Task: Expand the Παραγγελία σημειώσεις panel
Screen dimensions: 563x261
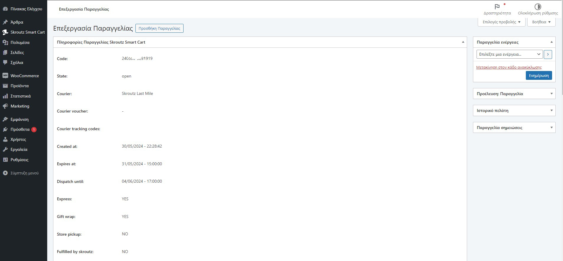Action: pos(551,128)
